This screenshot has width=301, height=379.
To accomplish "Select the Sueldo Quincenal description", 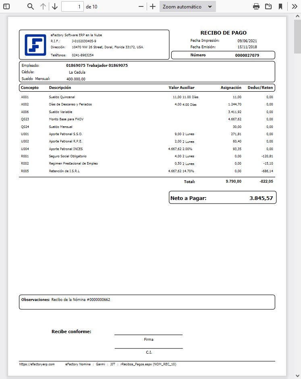I will pyautogui.click(x=62, y=97).
